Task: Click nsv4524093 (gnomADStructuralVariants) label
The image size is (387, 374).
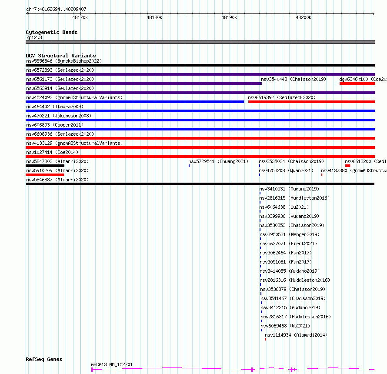Action: (74, 97)
